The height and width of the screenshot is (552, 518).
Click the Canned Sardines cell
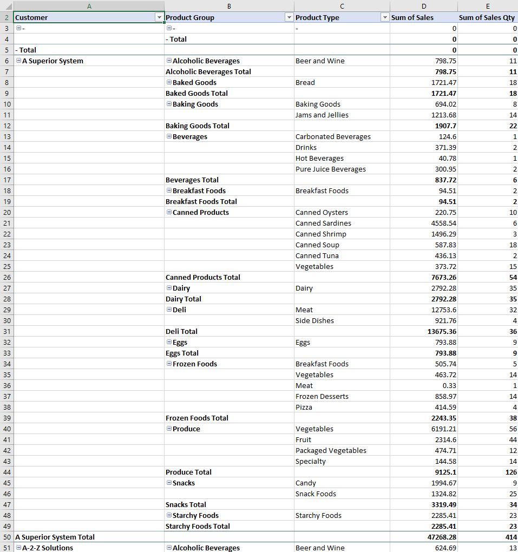coord(323,223)
